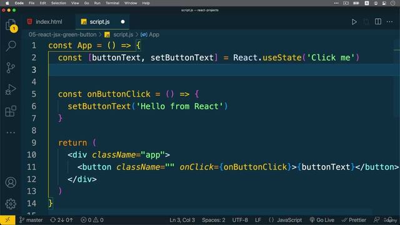Open the Apple menu
Image resolution: width=400 pixels, height=225 pixels.
7,3
